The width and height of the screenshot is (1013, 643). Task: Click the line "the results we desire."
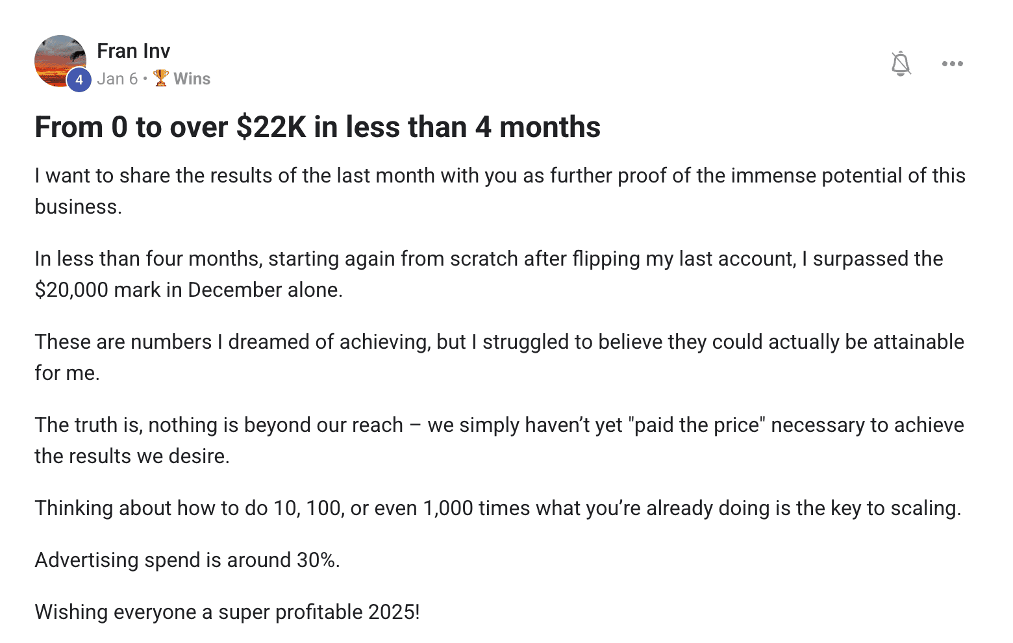[x=132, y=456]
